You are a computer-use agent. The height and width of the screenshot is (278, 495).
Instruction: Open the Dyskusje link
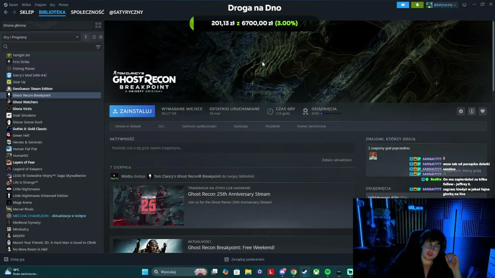tap(241, 126)
